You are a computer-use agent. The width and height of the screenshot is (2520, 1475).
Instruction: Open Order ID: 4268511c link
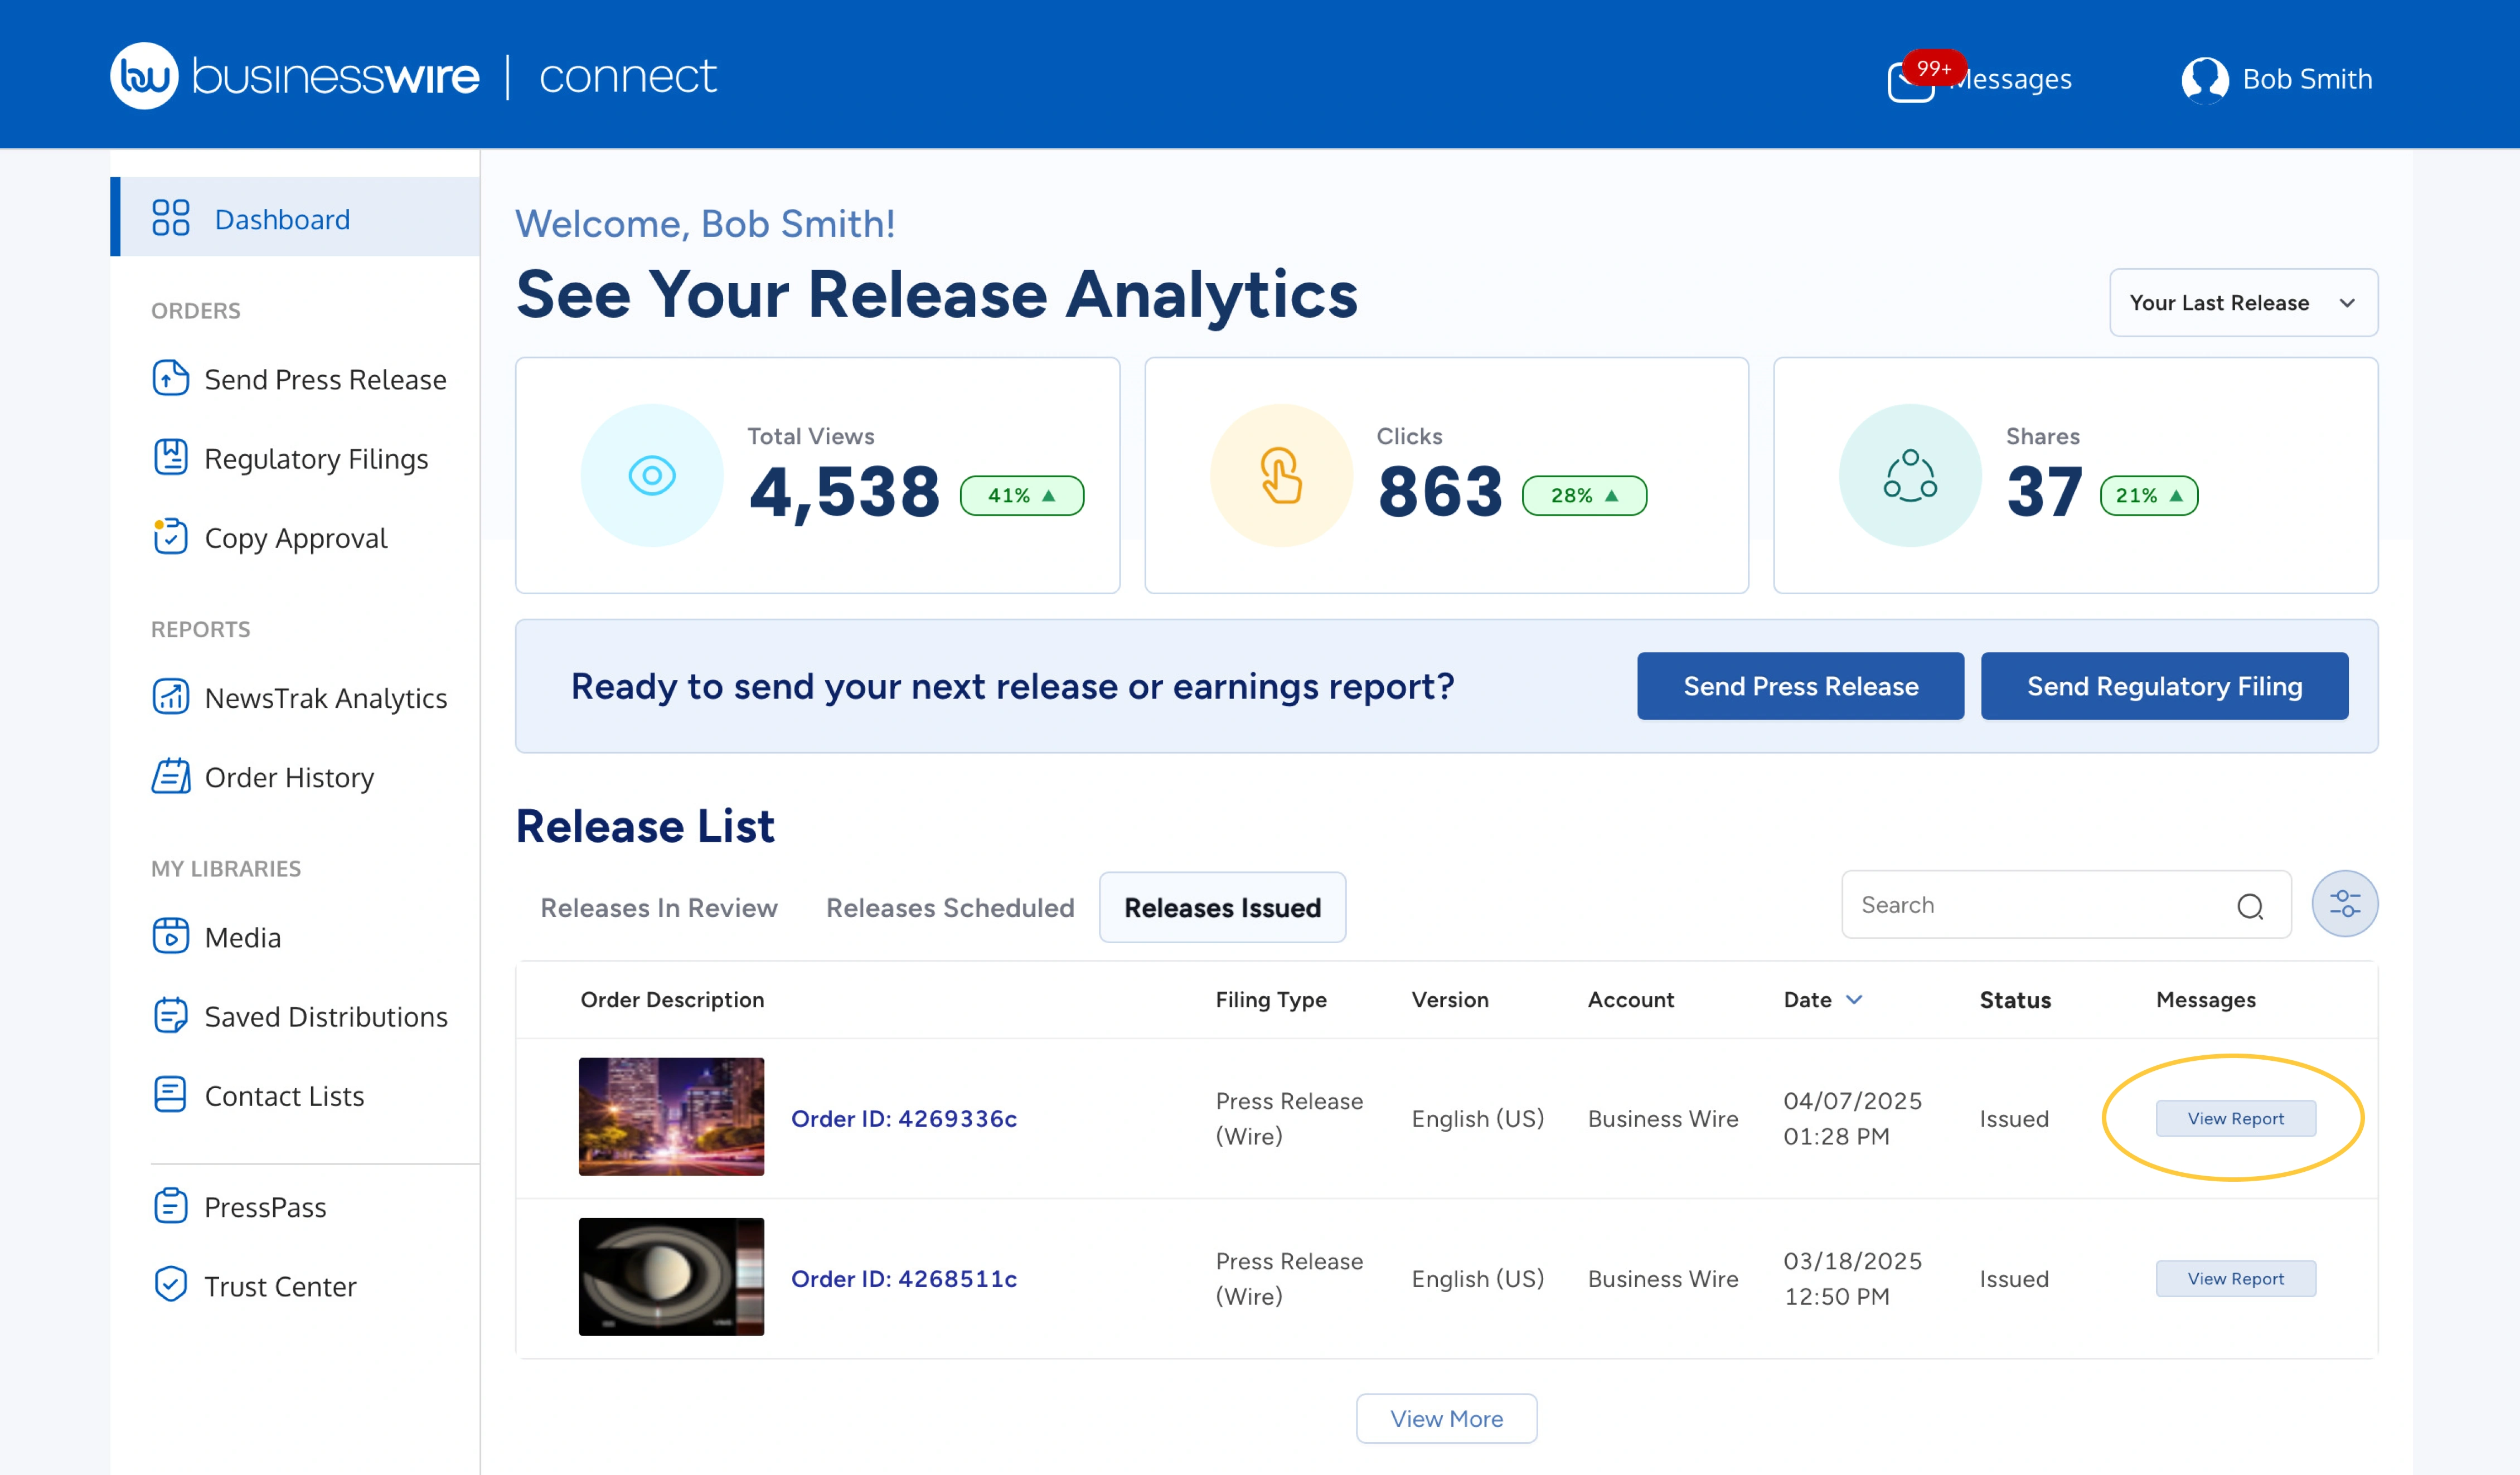tap(903, 1279)
